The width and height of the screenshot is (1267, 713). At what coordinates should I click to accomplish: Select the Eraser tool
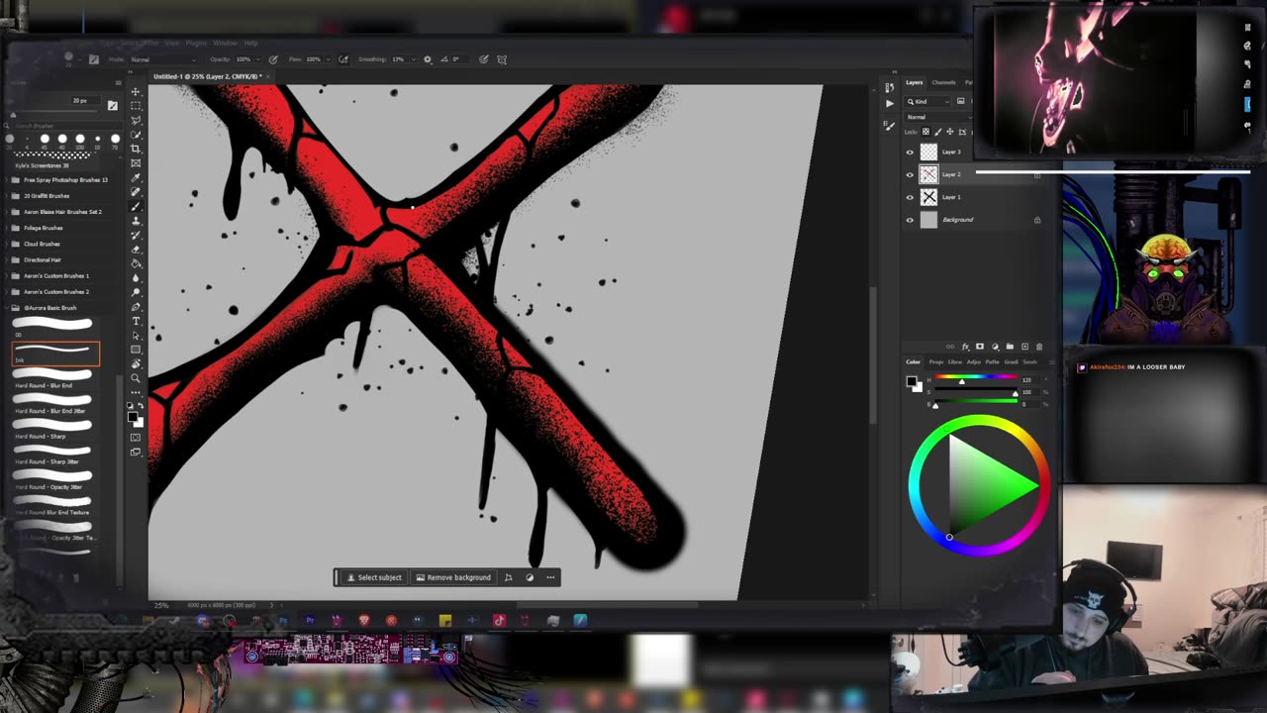click(x=137, y=250)
